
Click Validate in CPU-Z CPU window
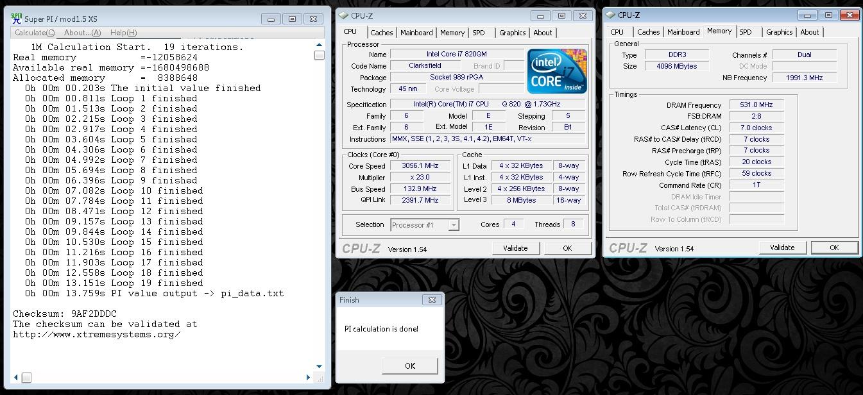(515, 248)
